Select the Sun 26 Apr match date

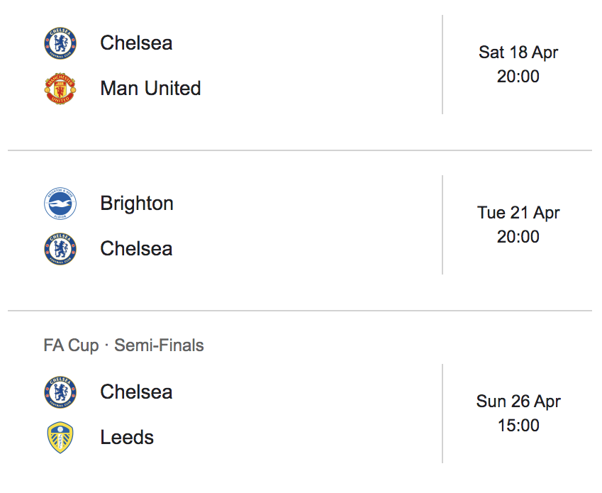pos(518,401)
